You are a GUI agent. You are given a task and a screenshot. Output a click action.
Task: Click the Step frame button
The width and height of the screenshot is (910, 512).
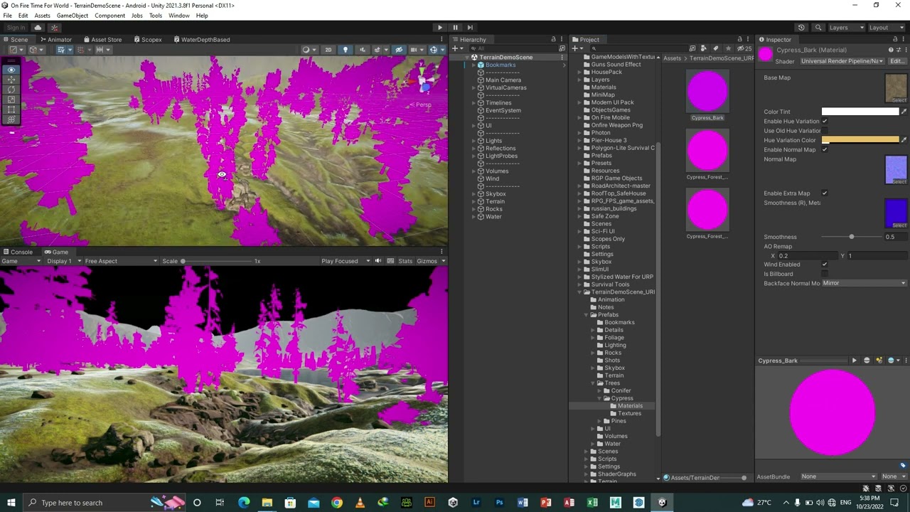(470, 27)
